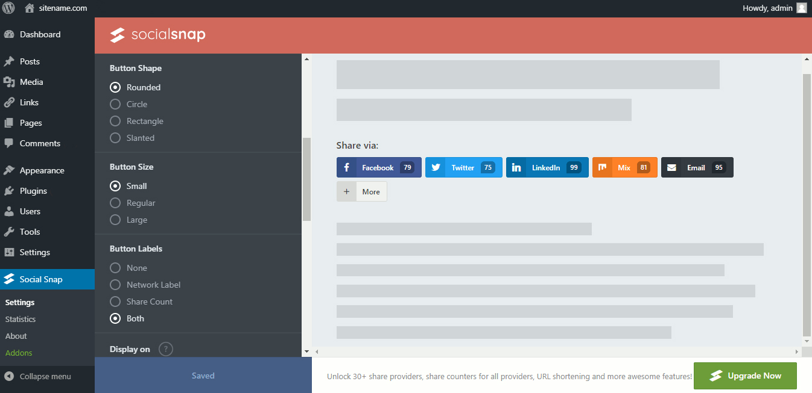
Task: Click the admin avatar icon
Action: 801,8
